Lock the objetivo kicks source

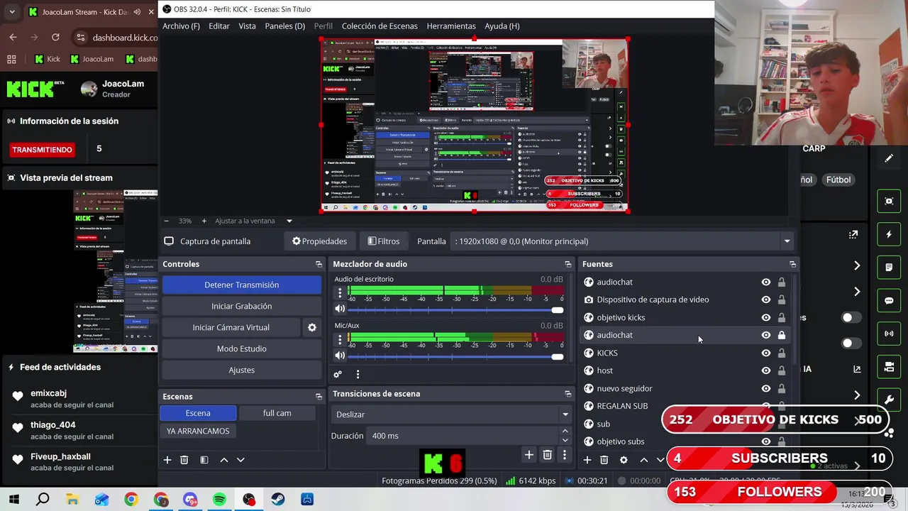pos(782,317)
